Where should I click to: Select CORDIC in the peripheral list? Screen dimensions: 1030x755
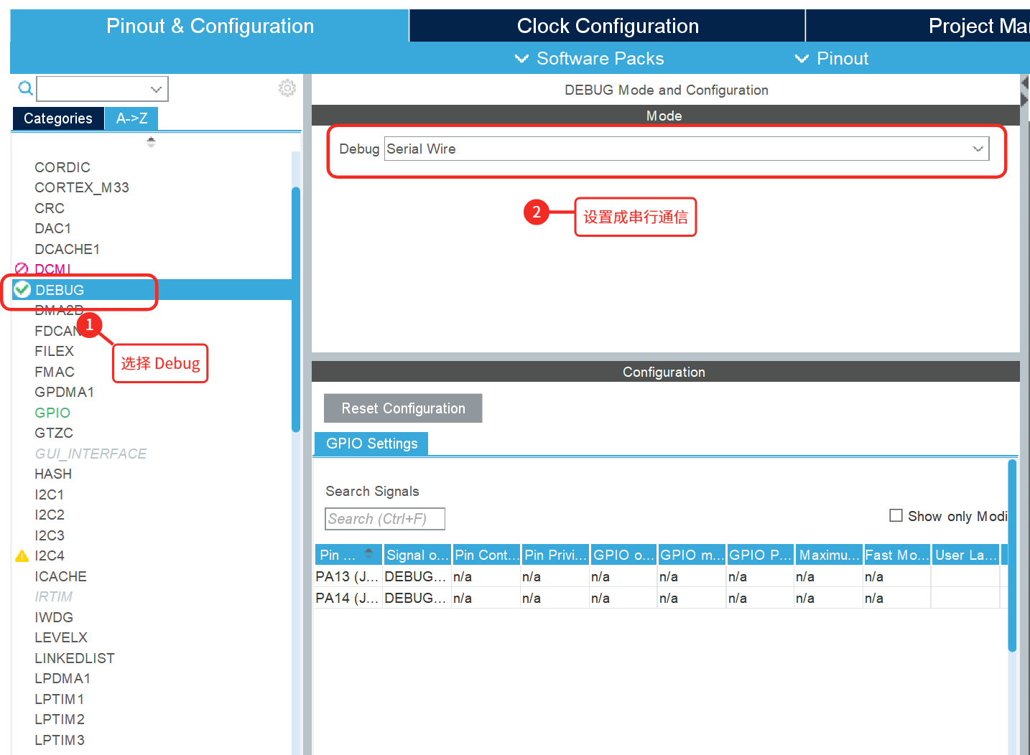[x=62, y=167]
